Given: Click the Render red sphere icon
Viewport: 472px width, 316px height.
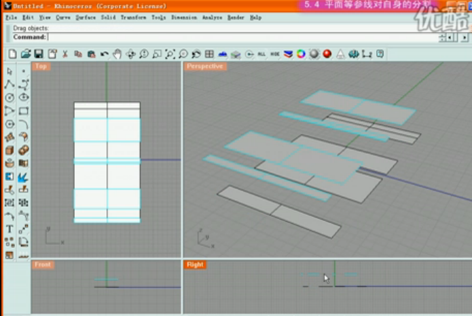Looking at the screenshot, I should click(327, 54).
